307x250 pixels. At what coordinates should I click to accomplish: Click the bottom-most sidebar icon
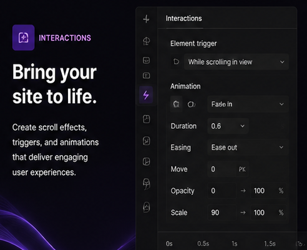point(147,207)
